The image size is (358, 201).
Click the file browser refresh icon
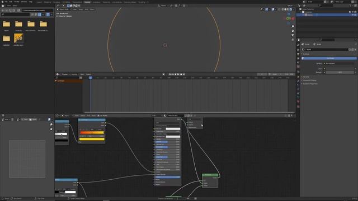13,11
